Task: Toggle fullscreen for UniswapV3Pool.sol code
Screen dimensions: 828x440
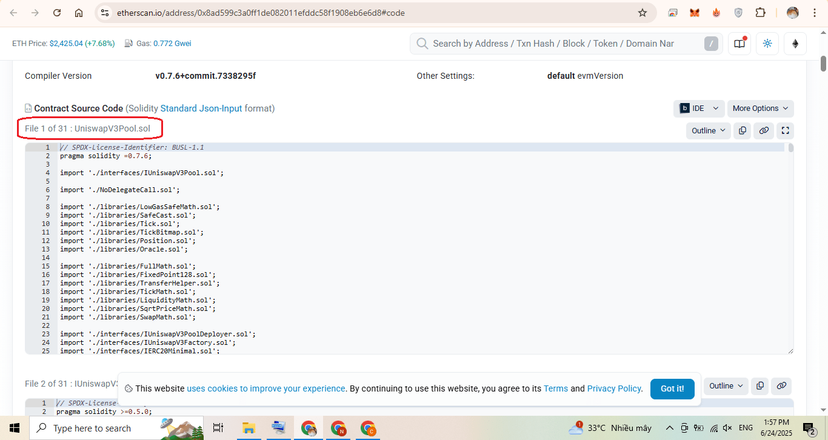Action: [x=786, y=130]
